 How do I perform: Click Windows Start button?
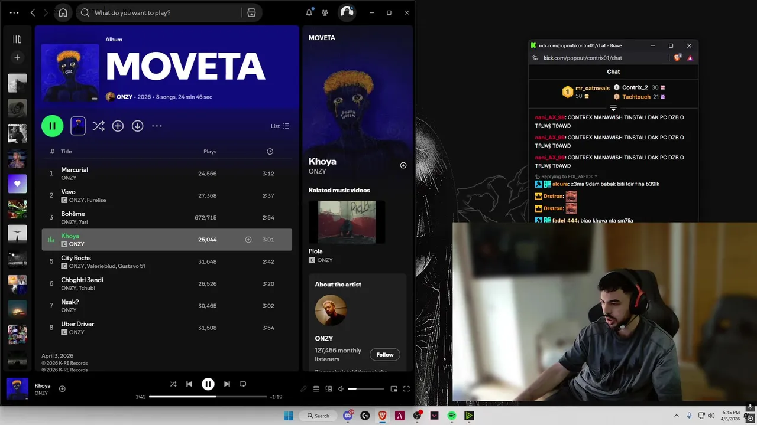[288, 416]
